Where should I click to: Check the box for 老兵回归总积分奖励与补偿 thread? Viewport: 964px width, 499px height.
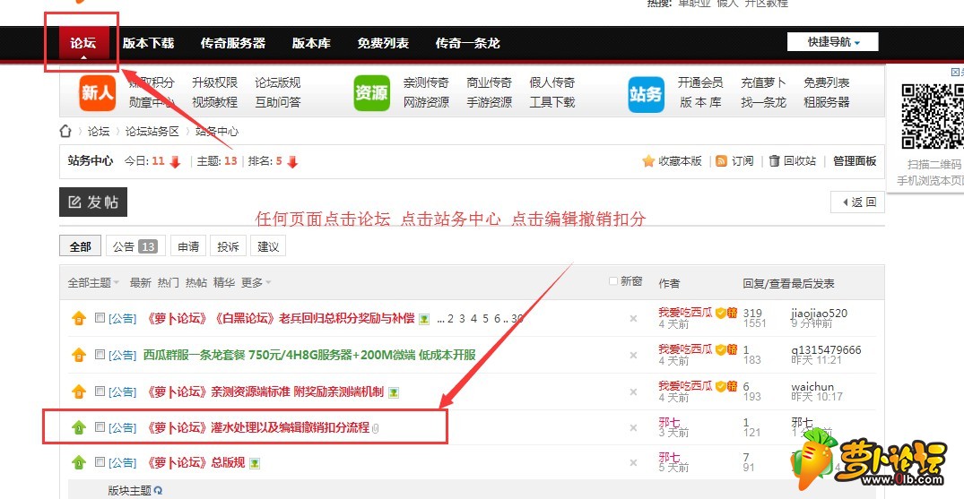tap(100, 318)
